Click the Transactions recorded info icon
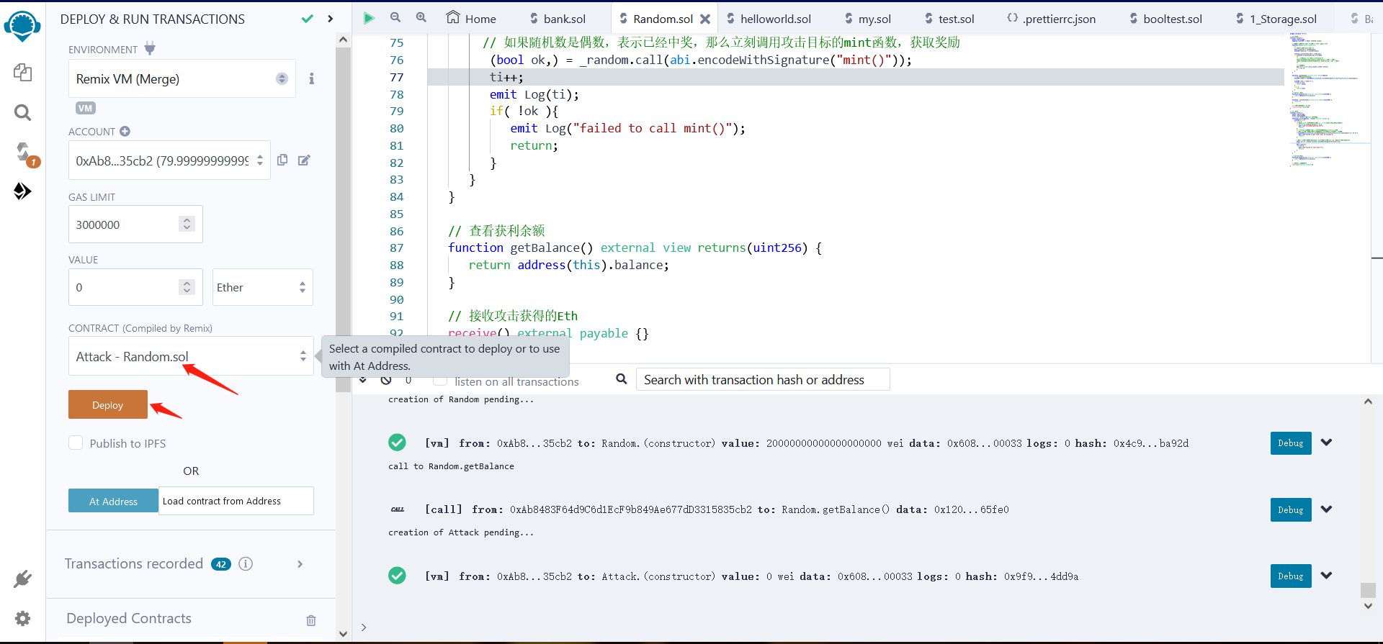1383x644 pixels. (x=246, y=564)
